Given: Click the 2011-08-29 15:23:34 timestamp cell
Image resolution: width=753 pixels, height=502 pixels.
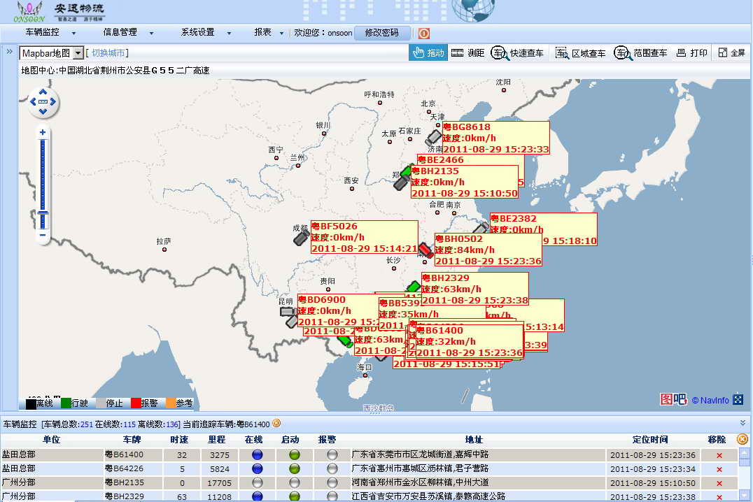Looking at the screenshot, I should [x=653, y=469].
